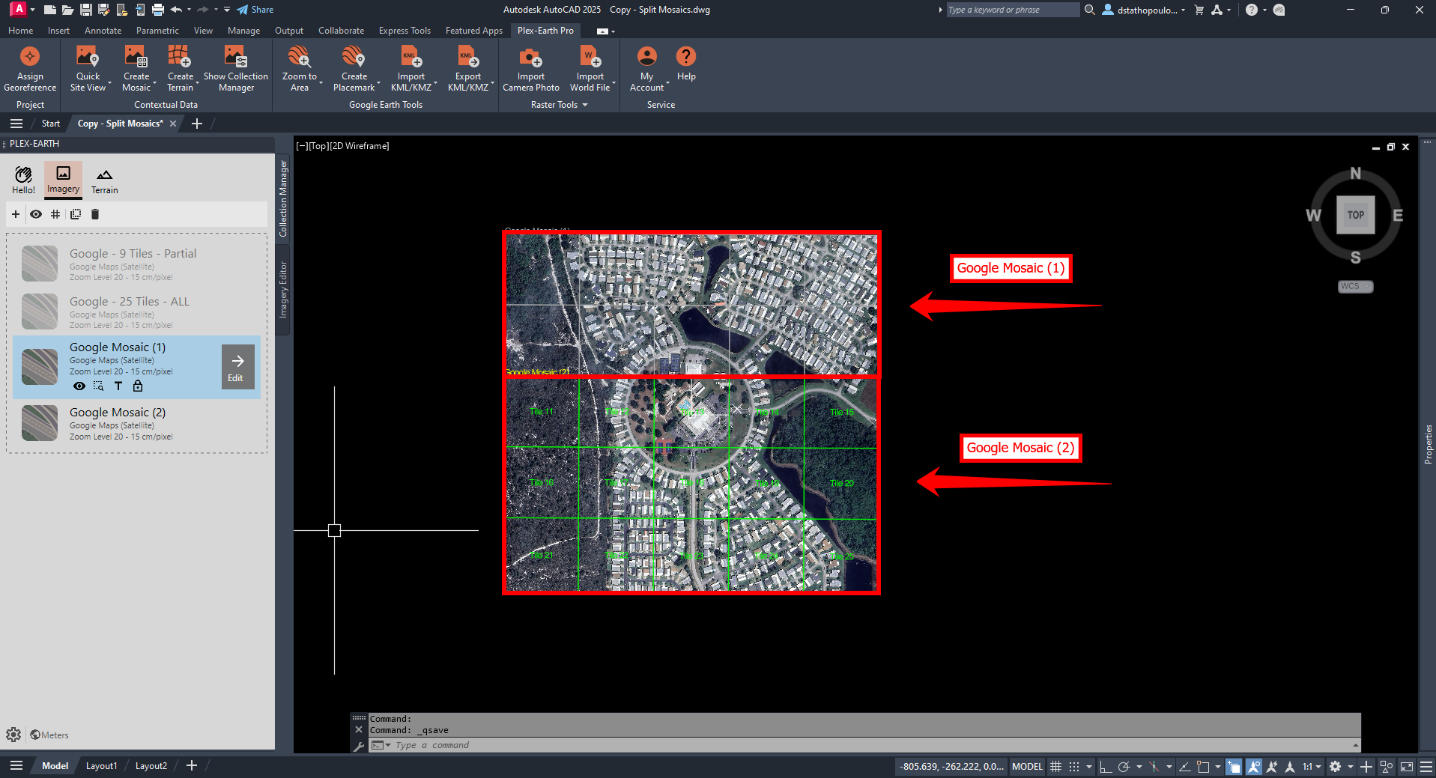Expand the Quick Site View dropdown arrow
Image resolution: width=1436 pixels, height=778 pixels.
110,82
